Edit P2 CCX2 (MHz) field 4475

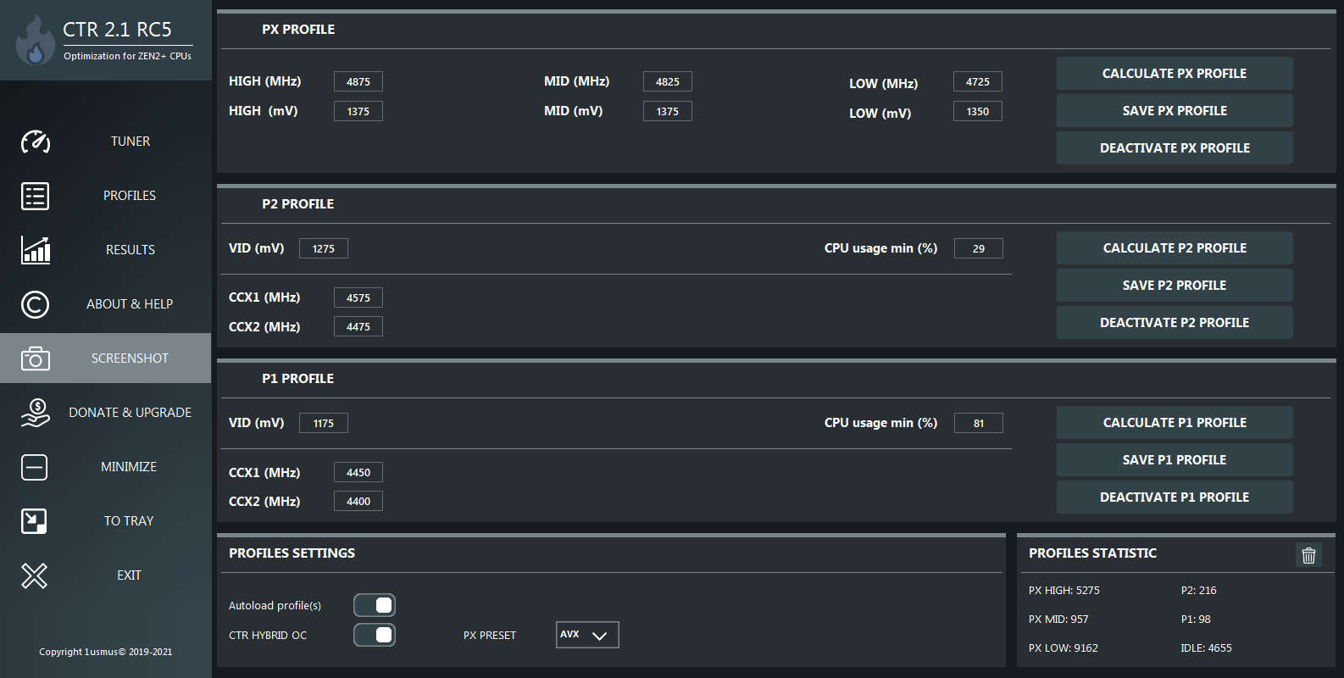click(358, 326)
